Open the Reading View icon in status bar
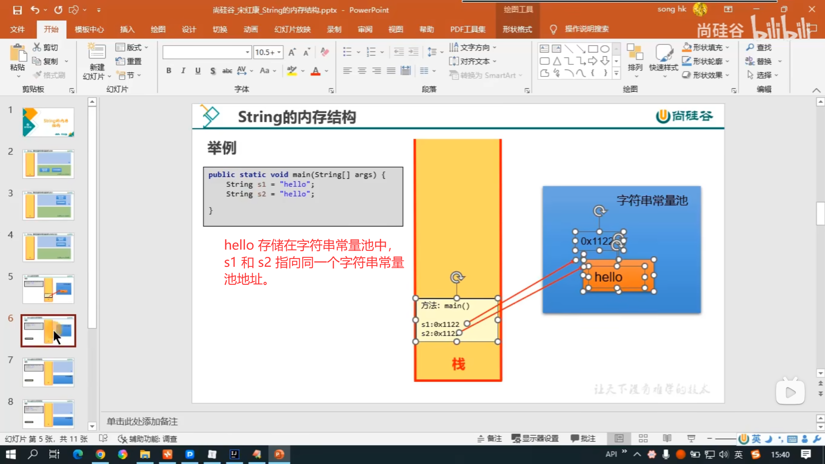Image resolution: width=825 pixels, height=464 pixels. pyautogui.click(x=667, y=439)
